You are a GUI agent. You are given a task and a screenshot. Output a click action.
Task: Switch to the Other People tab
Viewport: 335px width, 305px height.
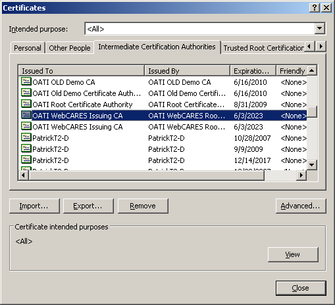pyautogui.click(x=70, y=48)
